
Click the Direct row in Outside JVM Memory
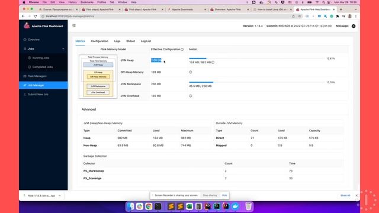(x=279, y=138)
